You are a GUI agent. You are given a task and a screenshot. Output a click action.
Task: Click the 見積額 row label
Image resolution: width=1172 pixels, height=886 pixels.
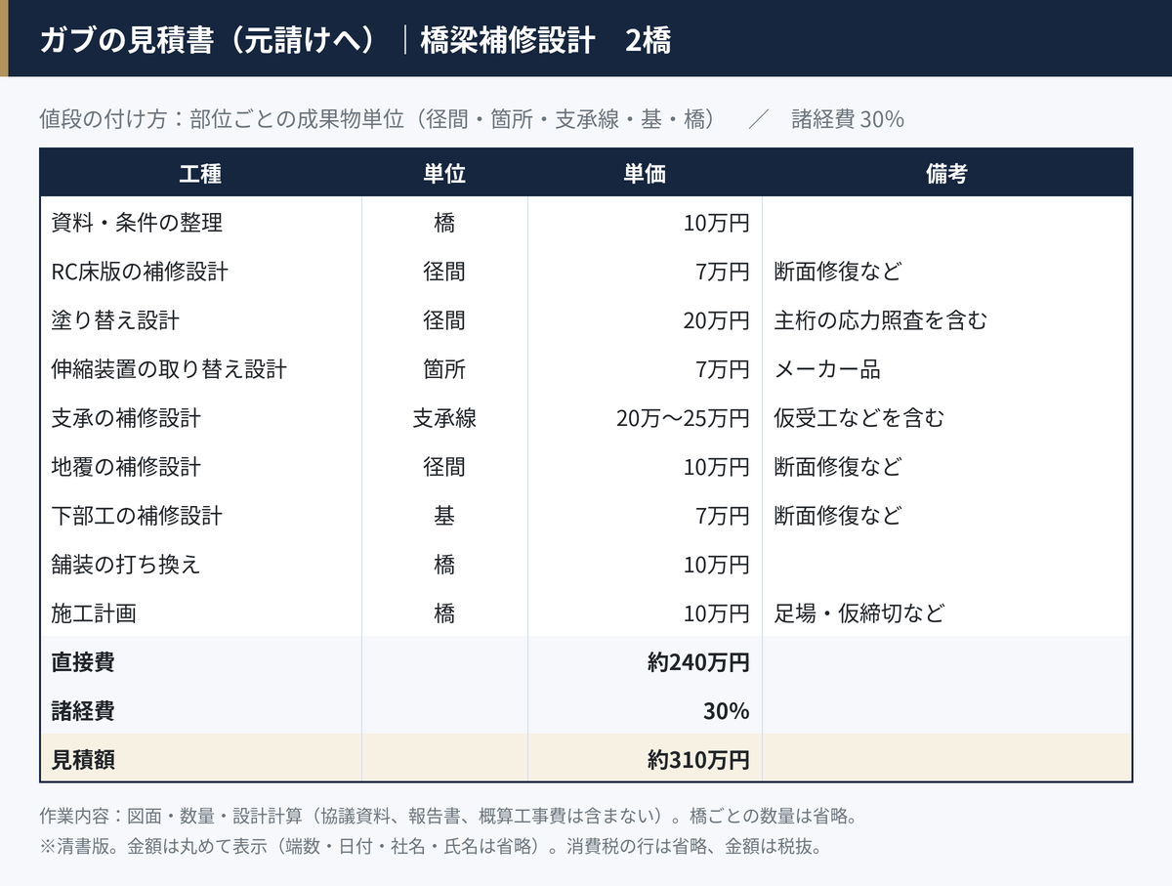coord(83,760)
